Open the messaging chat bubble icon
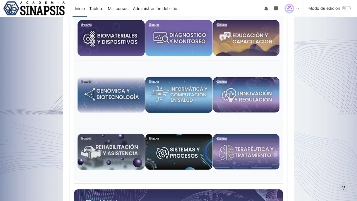357x201 pixels. 276,9
